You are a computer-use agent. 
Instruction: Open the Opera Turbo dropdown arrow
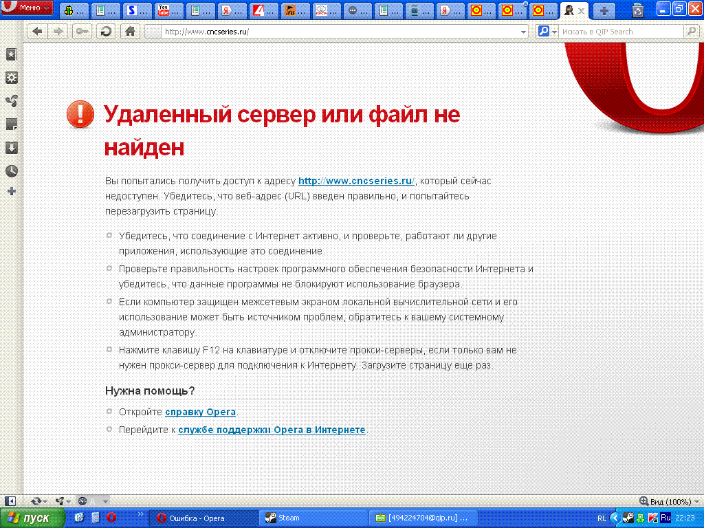tap(105, 501)
